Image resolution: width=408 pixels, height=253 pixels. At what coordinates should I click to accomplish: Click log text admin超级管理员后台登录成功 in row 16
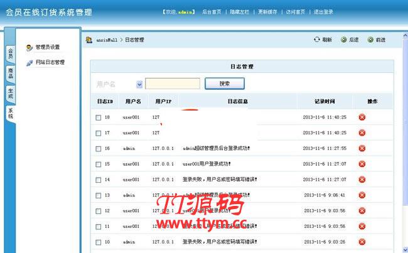[216, 148]
